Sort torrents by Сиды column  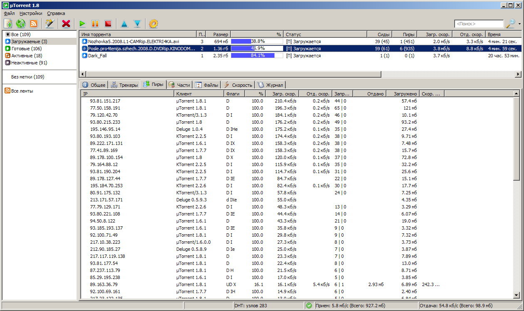click(379, 34)
